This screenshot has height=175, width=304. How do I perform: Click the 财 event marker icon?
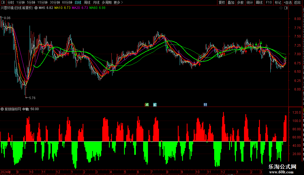click(205, 104)
